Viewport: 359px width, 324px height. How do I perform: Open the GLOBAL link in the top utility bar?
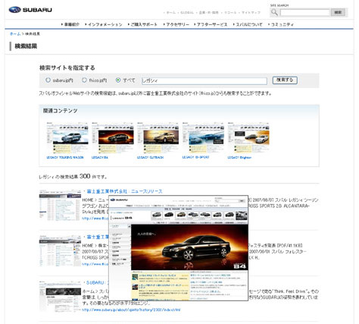[187, 13]
